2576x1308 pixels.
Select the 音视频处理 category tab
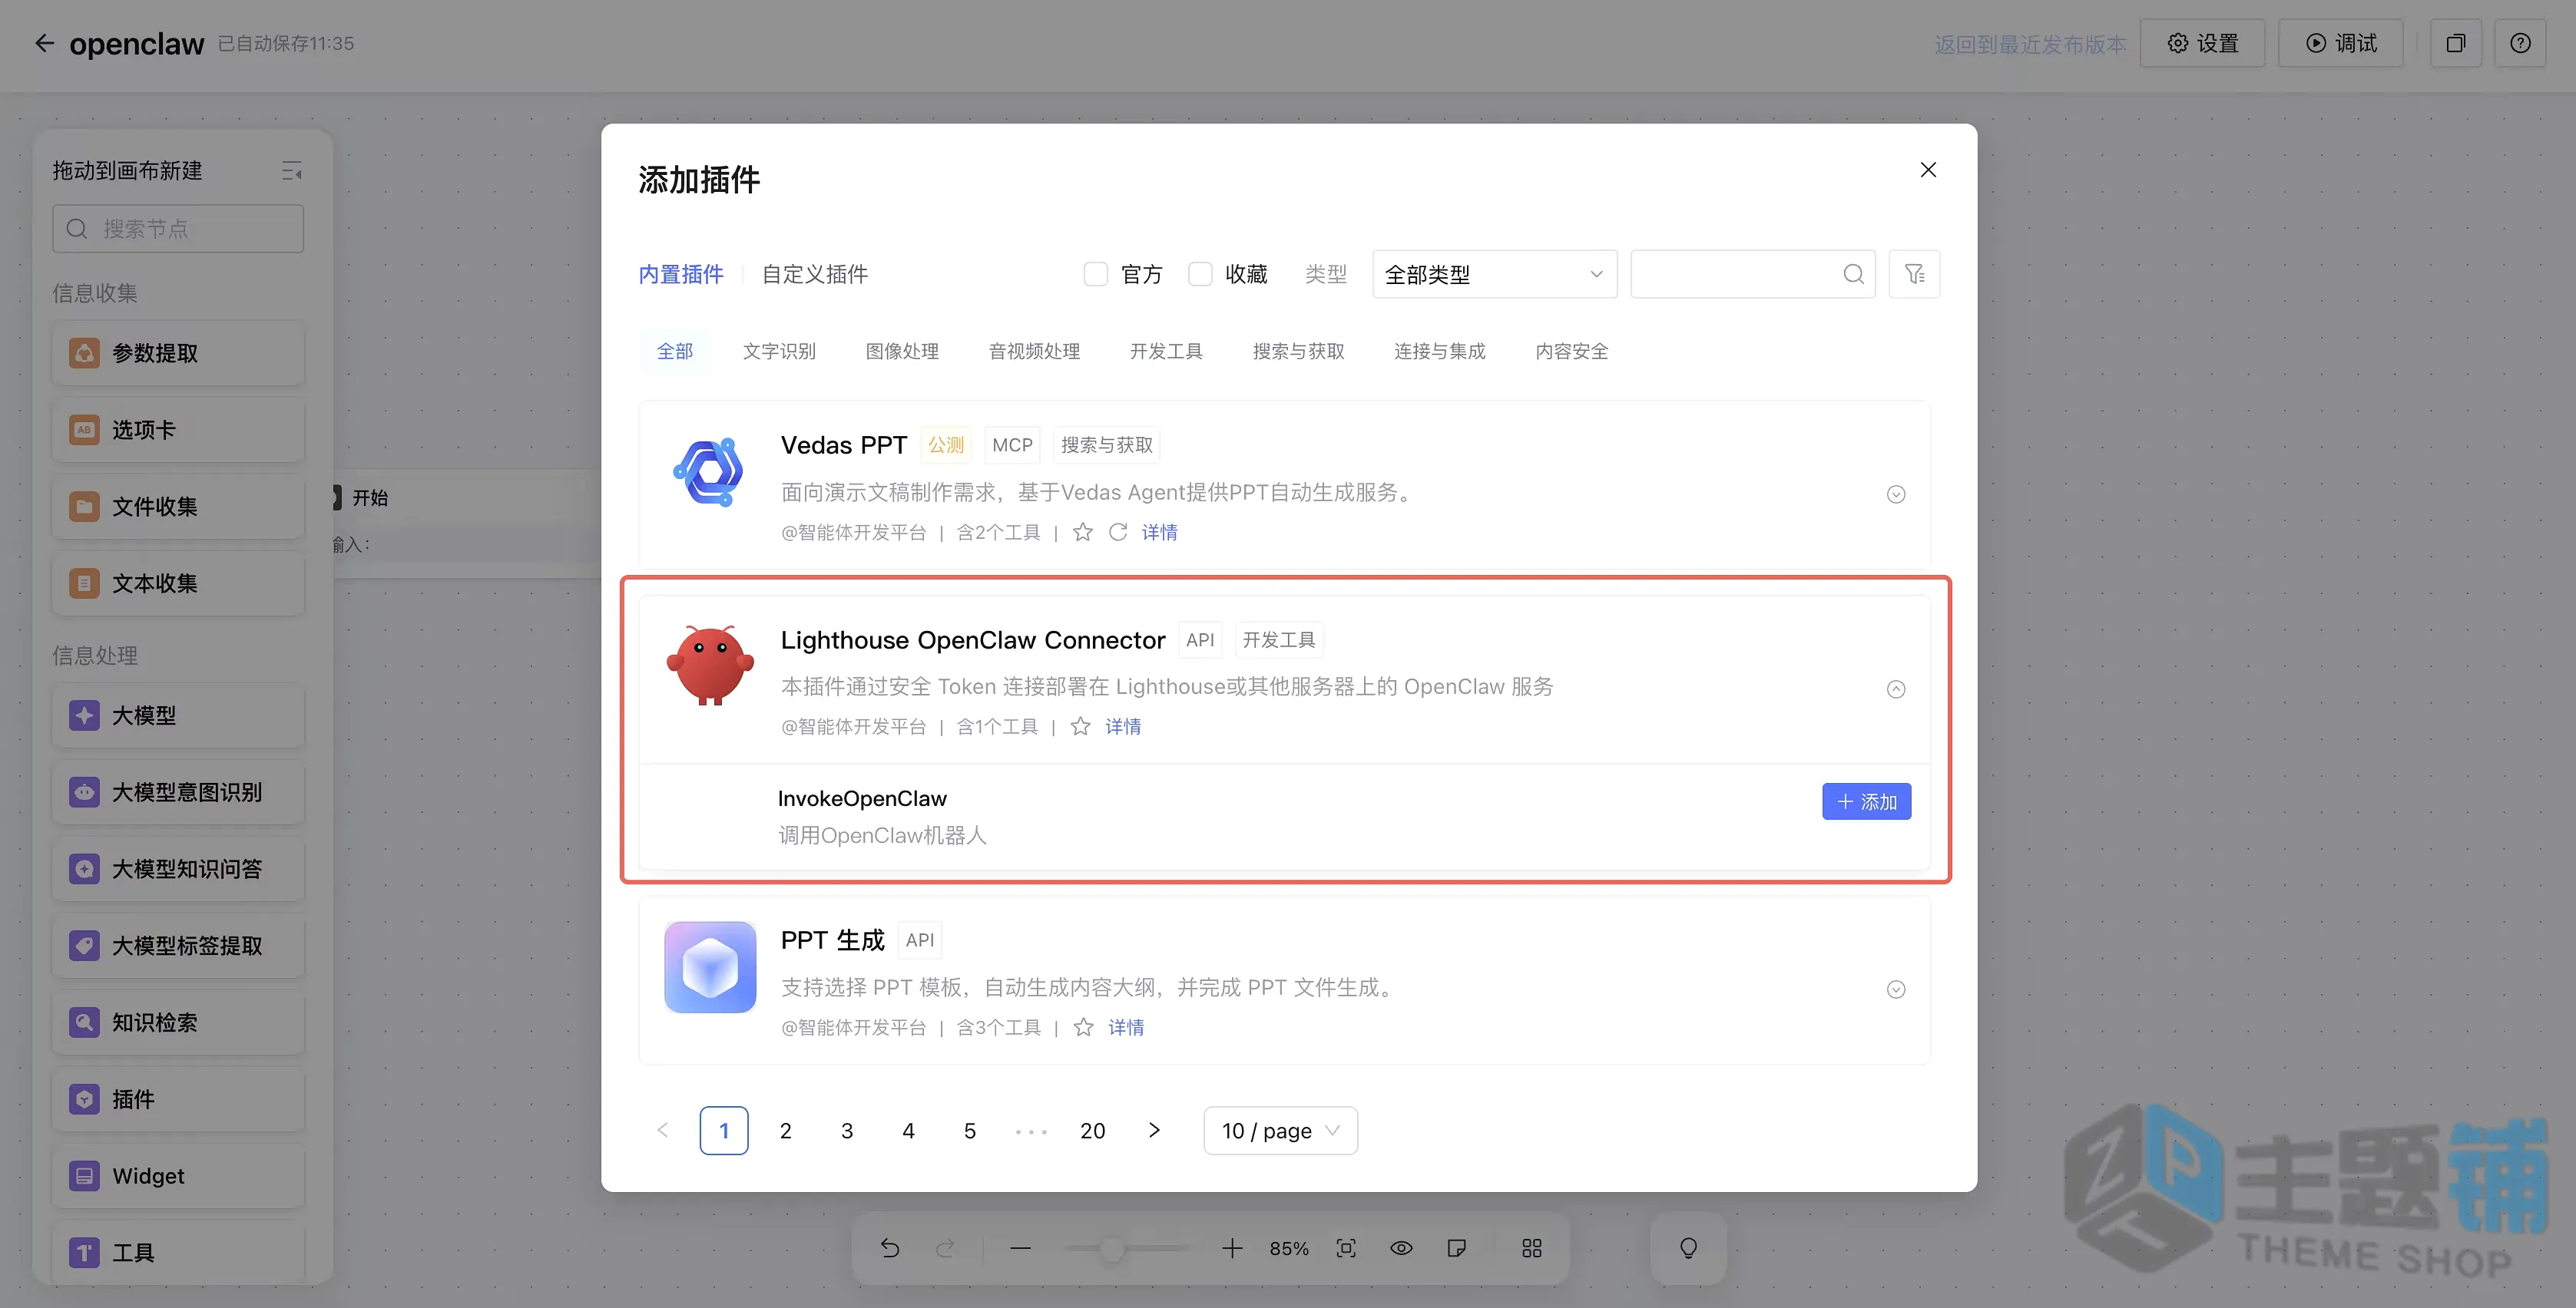point(1034,351)
